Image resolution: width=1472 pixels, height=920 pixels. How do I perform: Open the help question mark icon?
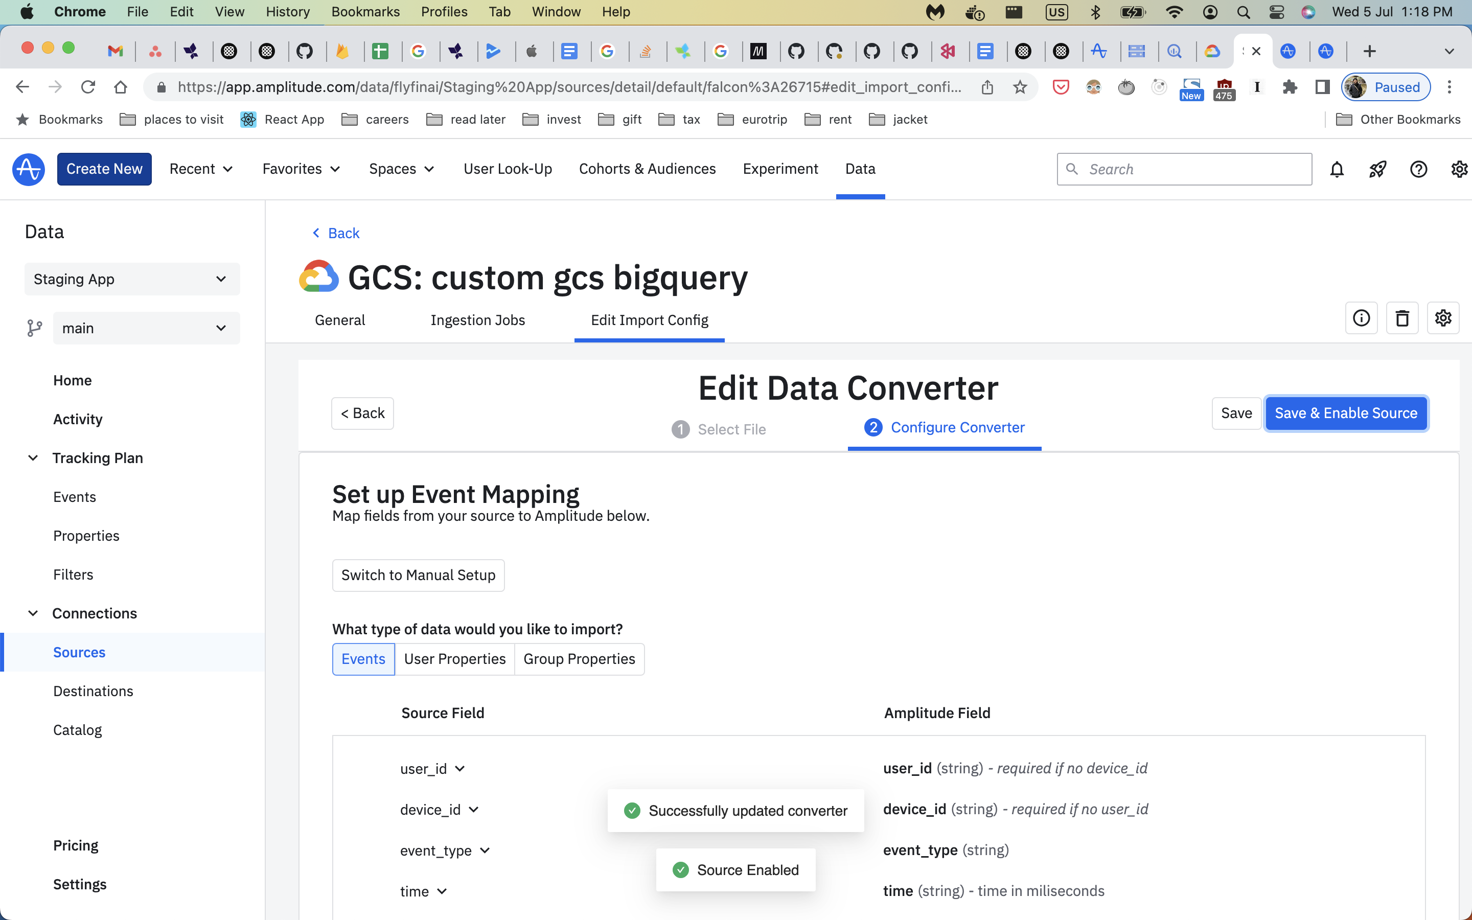tap(1418, 169)
